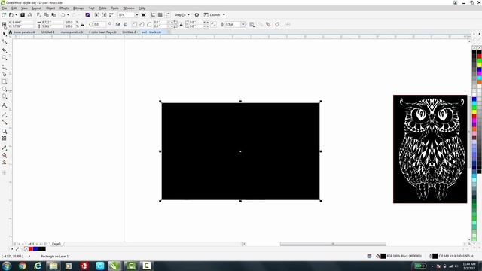Open Options via the gear icon
482x271 pixels.
tap(197, 15)
